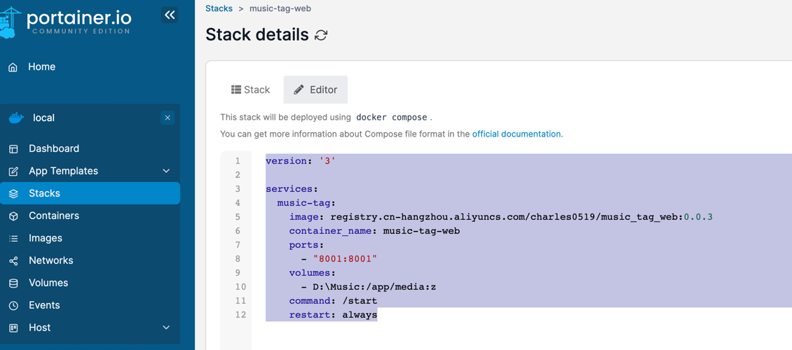Click the Volumes database icon

[x=13, y=283]
